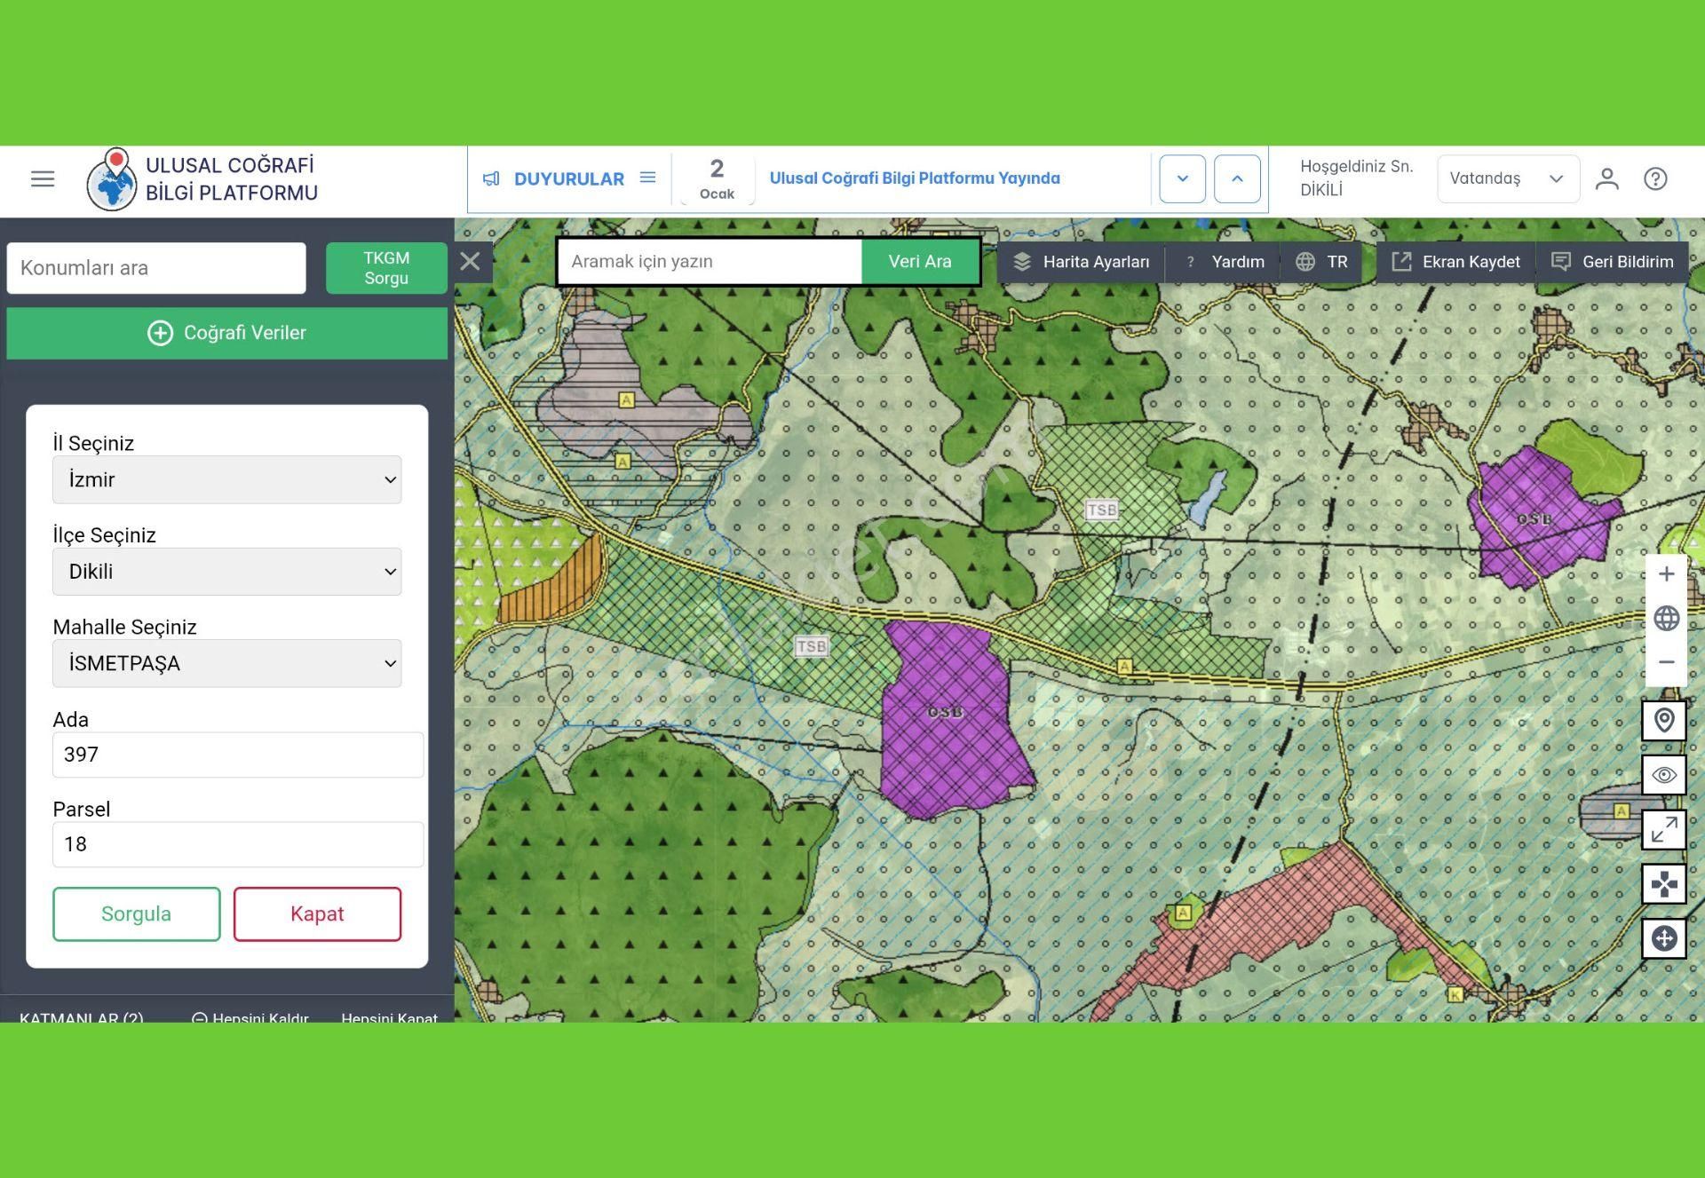Open the hamburger menu icon
Screen dimensions: 1705x1178
coord(43,179)
